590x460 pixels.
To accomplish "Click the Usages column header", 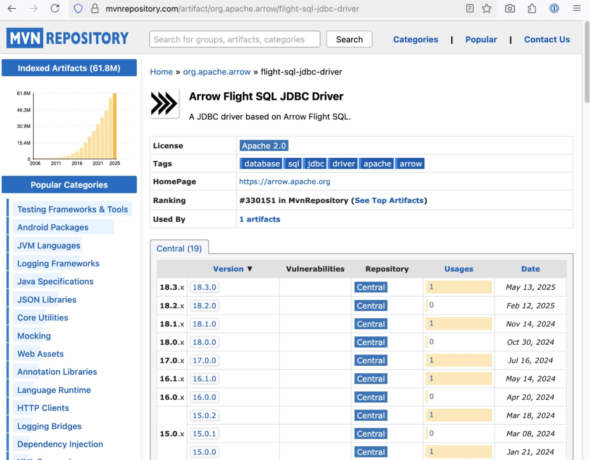I will click(x=458, y=269).
